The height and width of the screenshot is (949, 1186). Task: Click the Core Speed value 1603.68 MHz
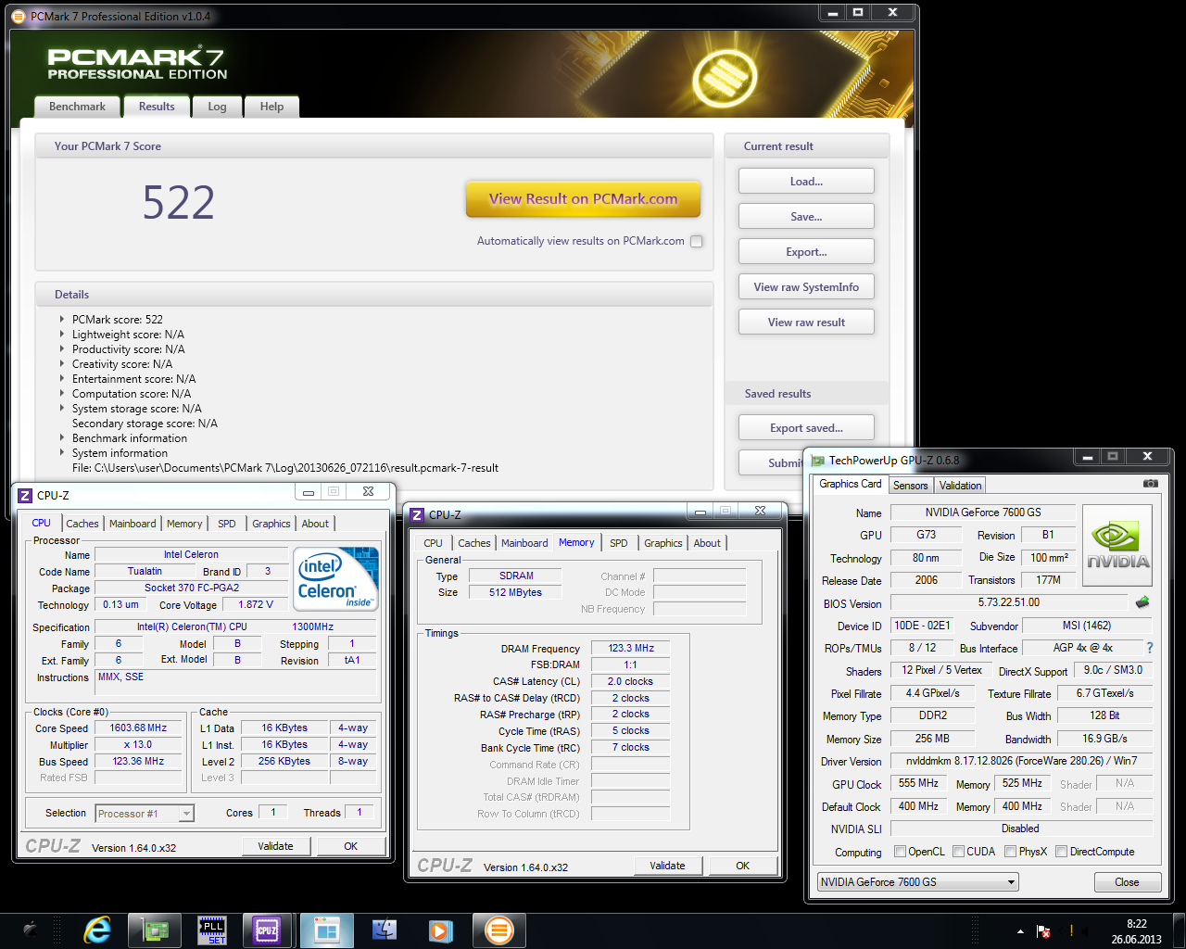click(138, 728)
